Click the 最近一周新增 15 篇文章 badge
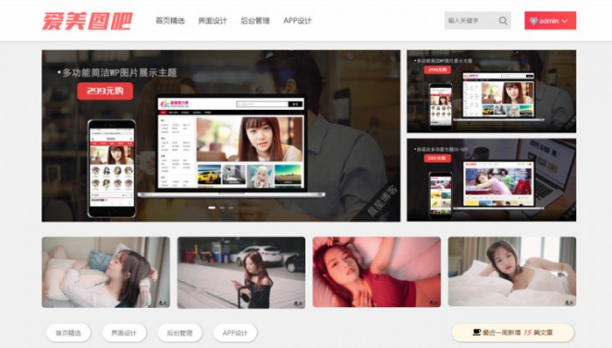 click(x=513, y=332)
